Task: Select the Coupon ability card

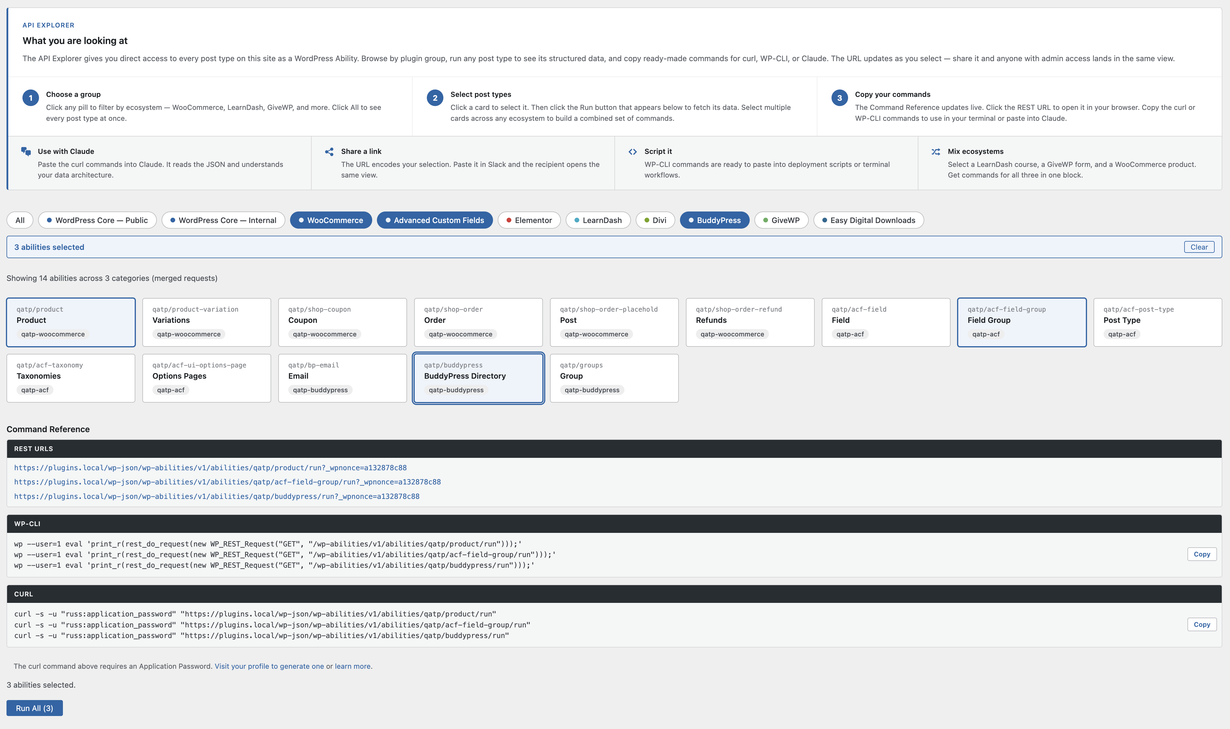Action: click(x=342, y=322)
